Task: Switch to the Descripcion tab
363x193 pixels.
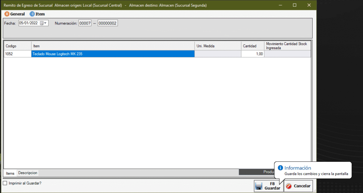Action: (x=28, y=173)
